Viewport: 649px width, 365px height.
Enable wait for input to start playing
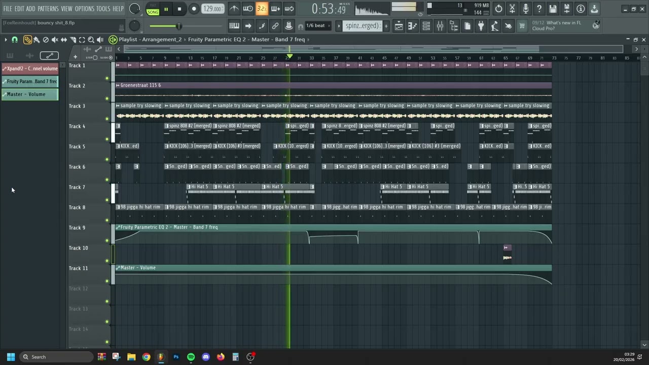pos(248,9)
